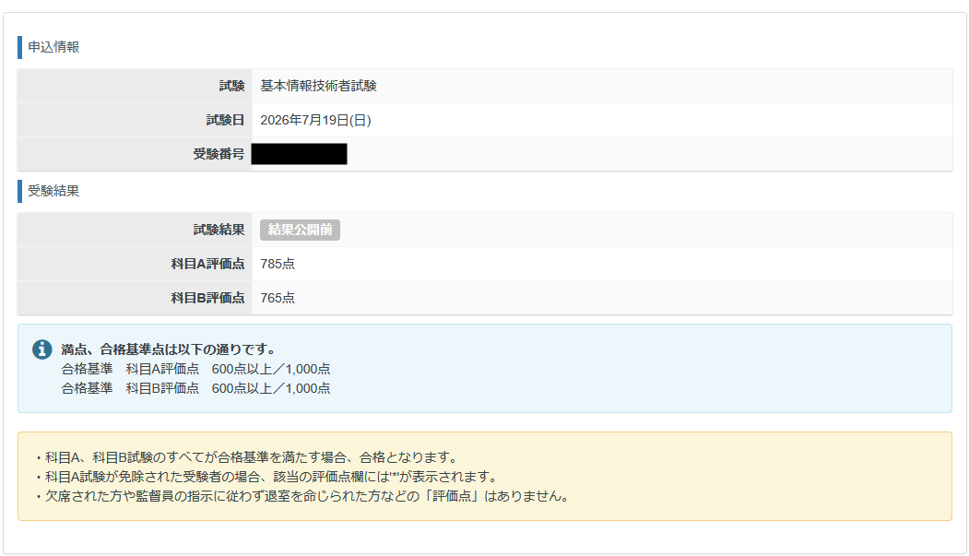Click the 科目A score 785点

278,264
